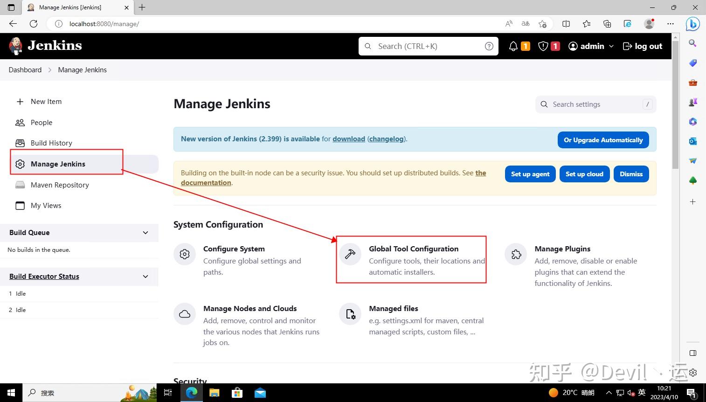Click the Set up agent button

[530, 174]
